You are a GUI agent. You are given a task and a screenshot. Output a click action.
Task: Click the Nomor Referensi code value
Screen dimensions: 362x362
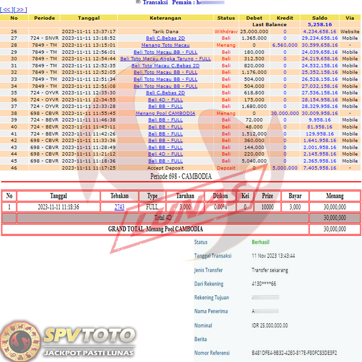(294, 353)
